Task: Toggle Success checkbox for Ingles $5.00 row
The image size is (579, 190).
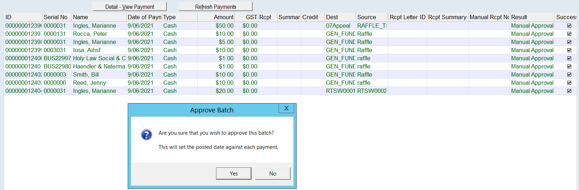Action: (x=569, y=42)
